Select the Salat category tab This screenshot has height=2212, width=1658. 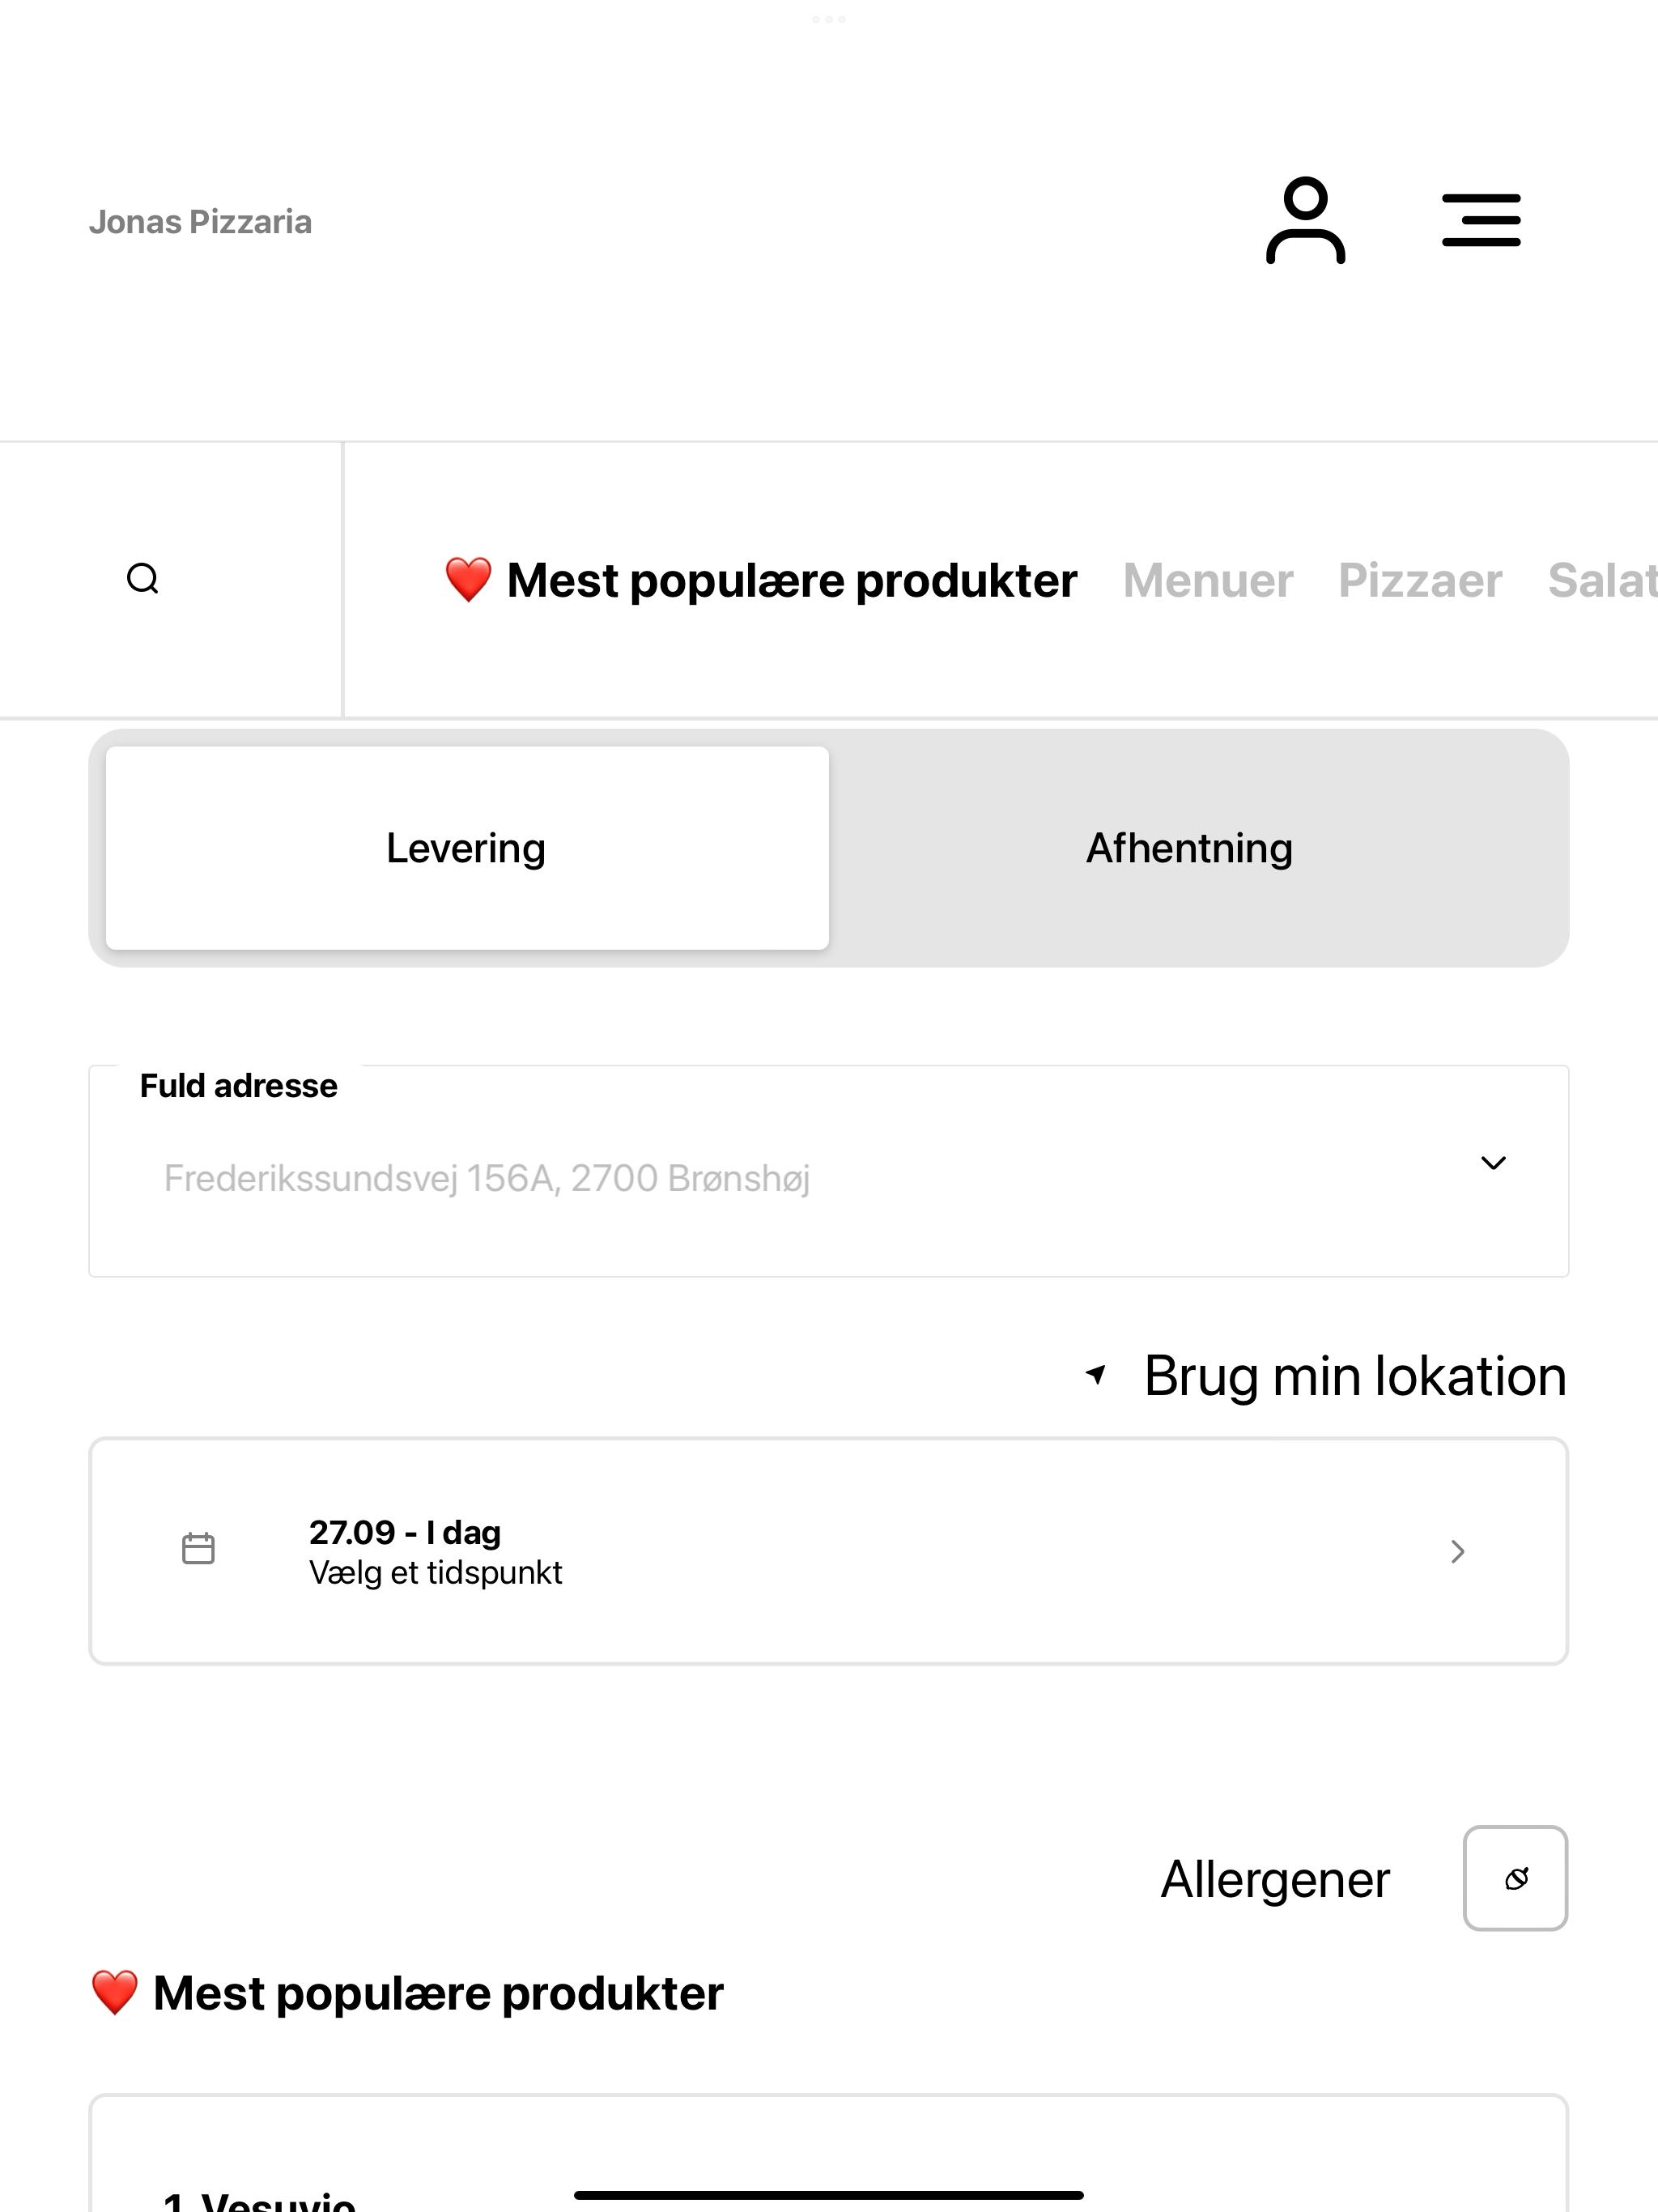(1602, 581)
